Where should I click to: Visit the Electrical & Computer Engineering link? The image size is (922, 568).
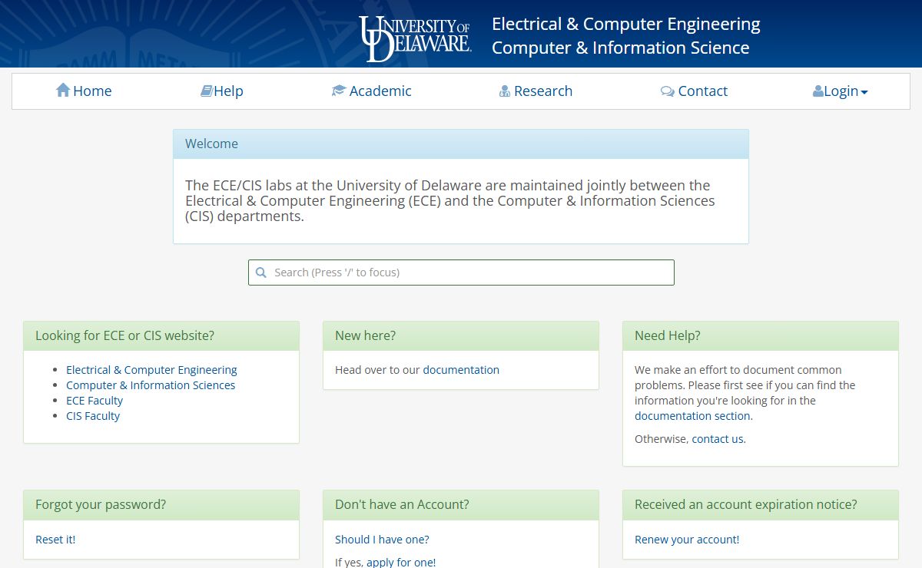(x=151, y=370)
